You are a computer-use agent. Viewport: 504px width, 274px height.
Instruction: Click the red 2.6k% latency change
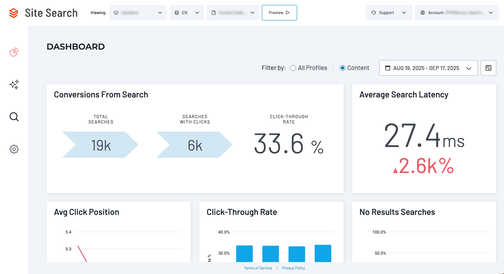point(423,166)
